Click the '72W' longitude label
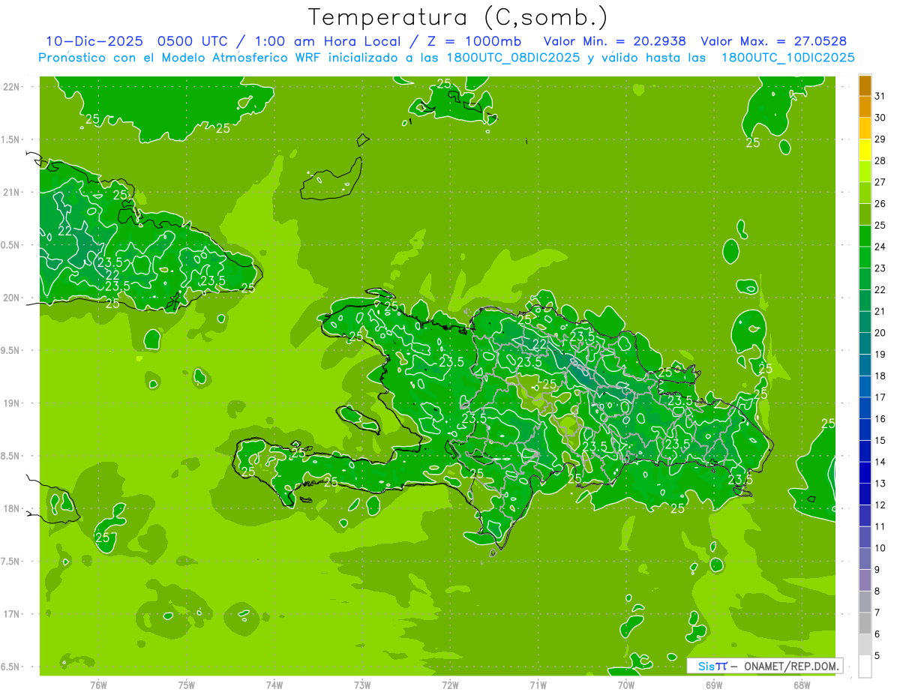The width and height of the screenshot is (900, 695). click(x=450, y=685)
